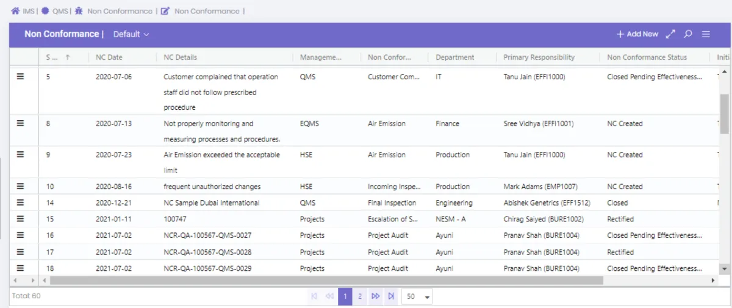Select NCR-QA-100567-QMS-0028 details cell
The image size is (732, 308).
(x=207, y=252)
